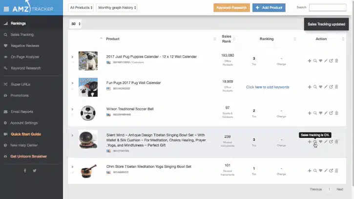
Task: Open Wilson Soccer Ball external link icon
Action: tap(331, 113)
